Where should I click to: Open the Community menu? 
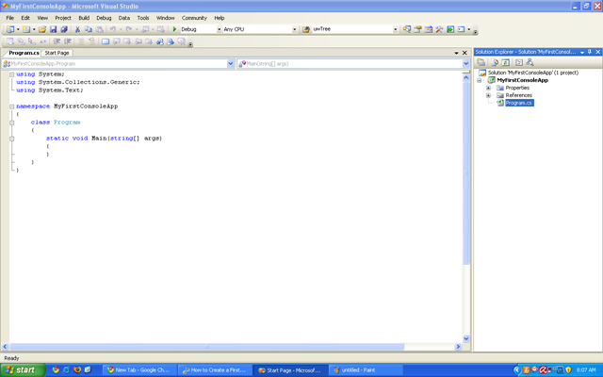click(x=194, y=18)
